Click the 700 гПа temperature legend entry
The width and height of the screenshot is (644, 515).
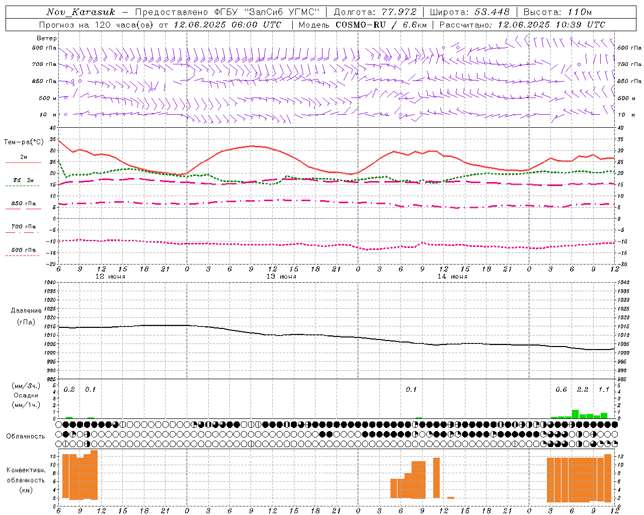[x=24, y=227]
